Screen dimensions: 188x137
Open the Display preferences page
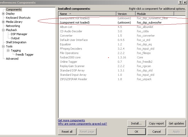(10, 14)
